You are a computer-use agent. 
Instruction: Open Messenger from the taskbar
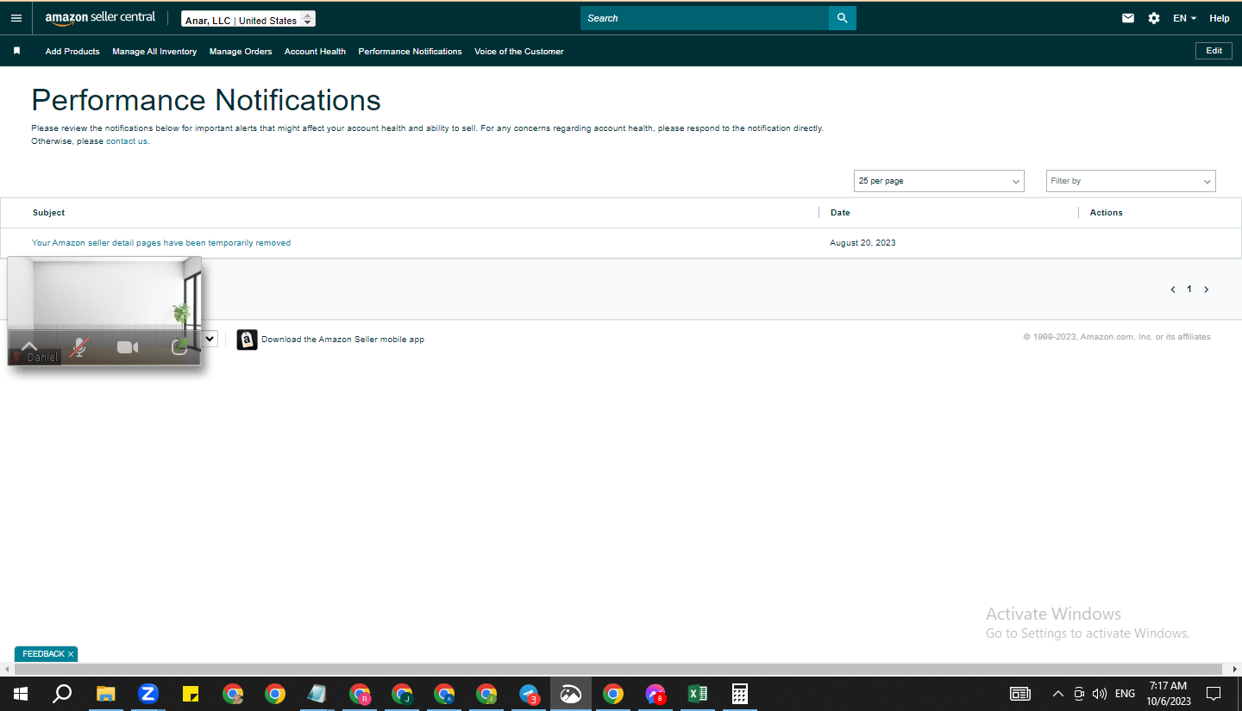(x=655, y=694)
